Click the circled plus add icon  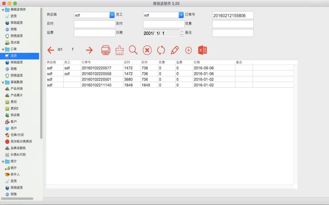[188, 50]
